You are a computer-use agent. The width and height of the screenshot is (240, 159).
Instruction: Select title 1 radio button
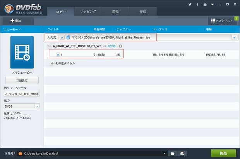pyautogui.click(x=58, y=55)
